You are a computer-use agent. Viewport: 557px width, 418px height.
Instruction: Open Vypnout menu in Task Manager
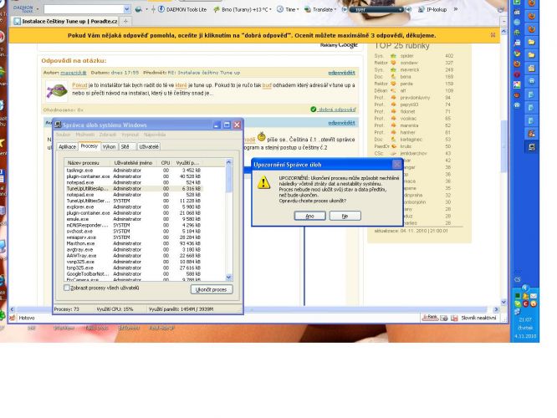(x=130, y=135)
